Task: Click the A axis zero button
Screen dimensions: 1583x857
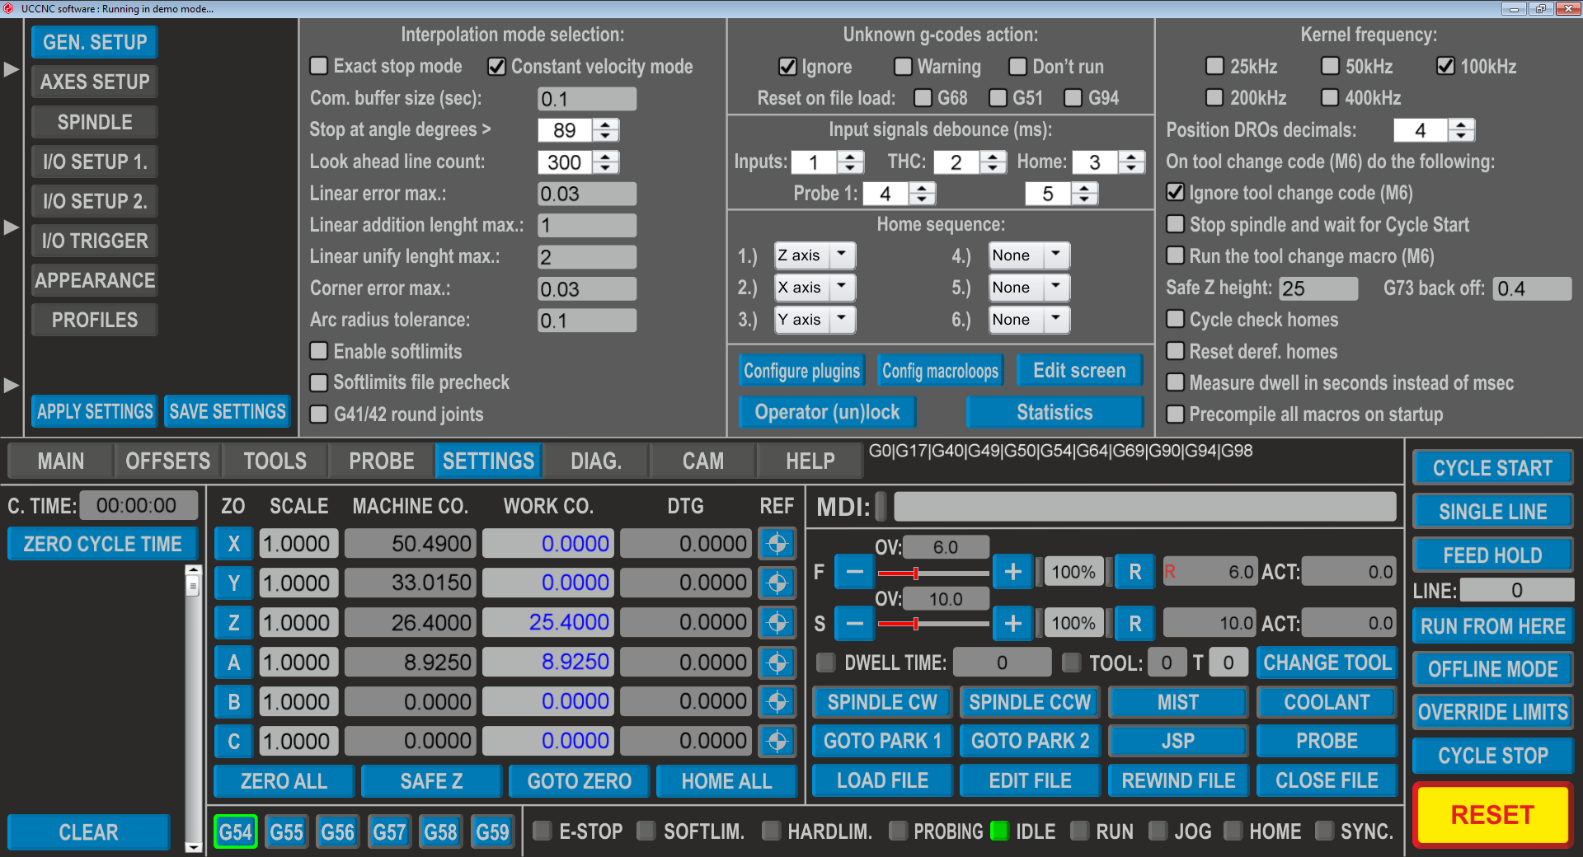Action: pos(233,663)
